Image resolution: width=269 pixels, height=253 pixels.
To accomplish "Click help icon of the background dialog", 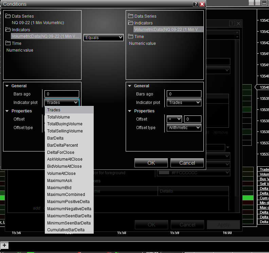I will click(x=232, y=23).
